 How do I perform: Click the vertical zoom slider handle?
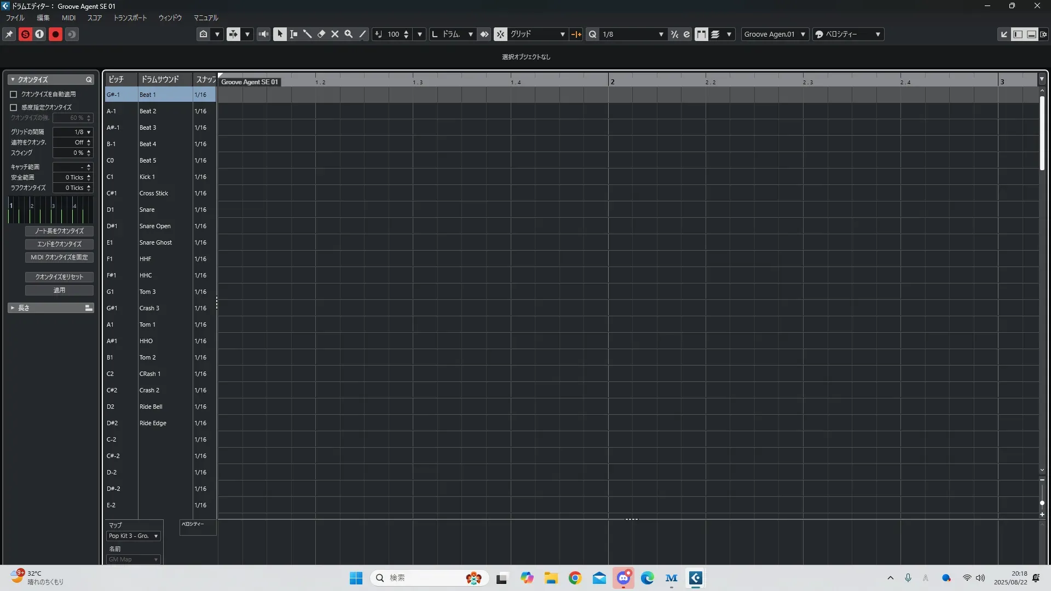coord(1042,502)
